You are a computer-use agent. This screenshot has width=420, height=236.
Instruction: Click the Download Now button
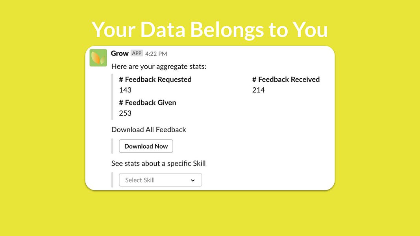[x=146, y=146]
